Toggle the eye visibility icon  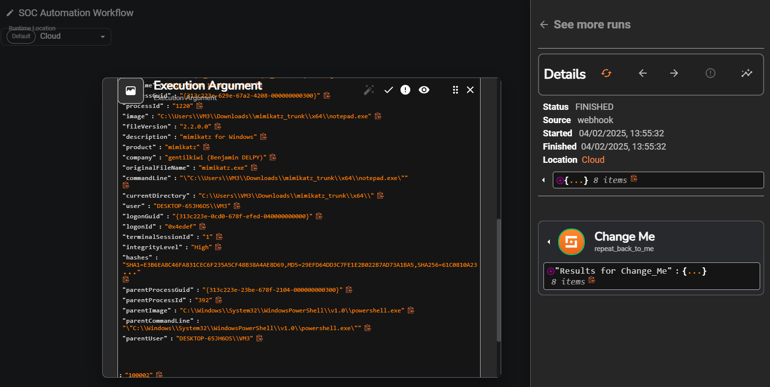(x=424, y=90)
